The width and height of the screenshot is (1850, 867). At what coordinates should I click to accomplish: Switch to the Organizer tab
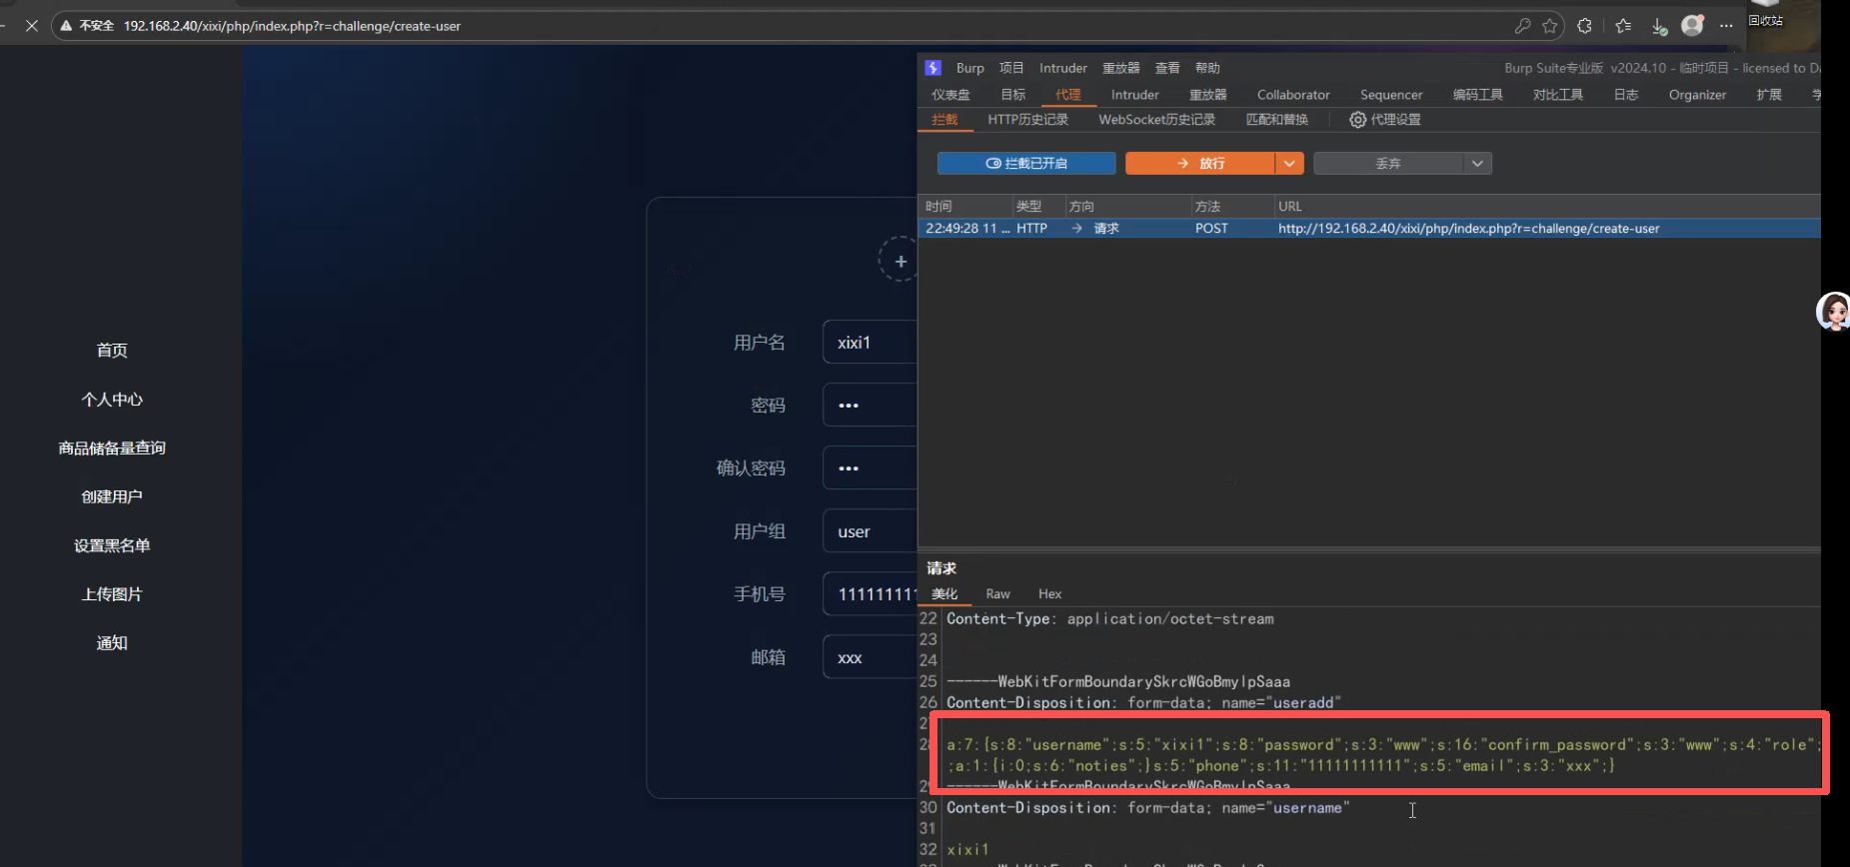(1697, 95)
